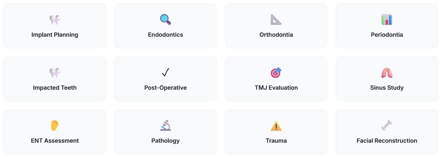Click the triangle ruler Orthodontia icon
This screenshot has width=443, height=157.
[x=276, y=20]
